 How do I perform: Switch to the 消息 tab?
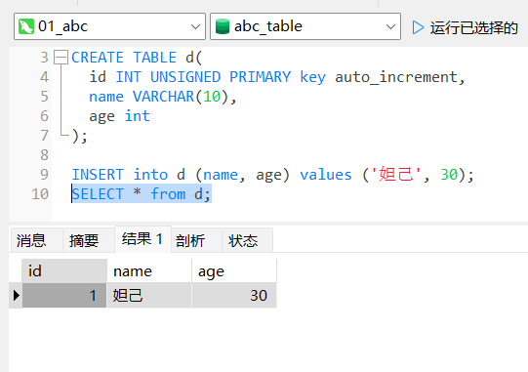tap(36, 240)
